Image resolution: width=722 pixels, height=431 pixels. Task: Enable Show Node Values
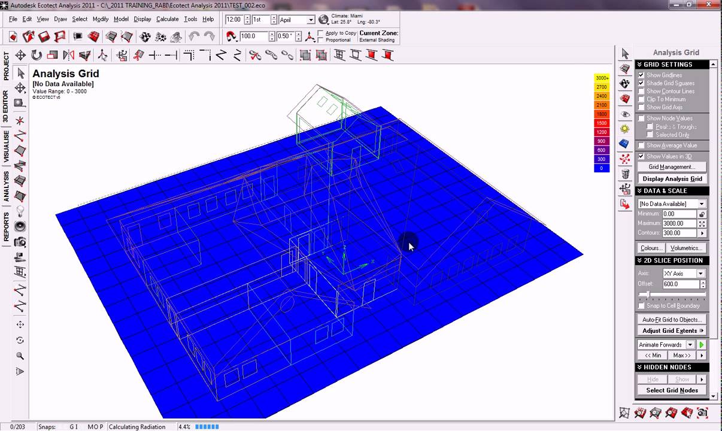click(x=641, y=119)
